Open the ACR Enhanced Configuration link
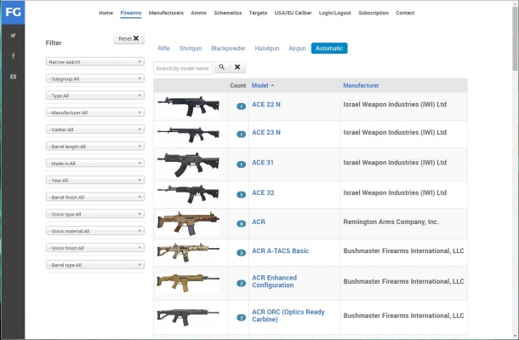Image resolution: width=519 pixels, height=340 pixels. tap(275, 281)
